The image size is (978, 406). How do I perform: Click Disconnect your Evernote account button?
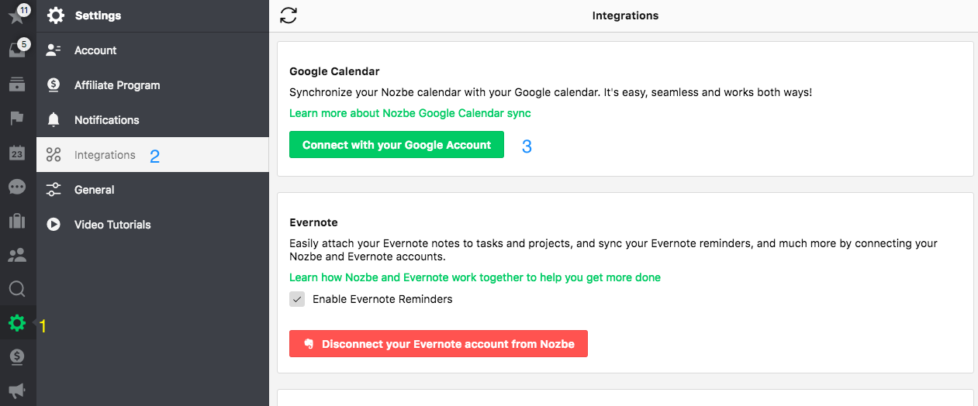click(438, 344)
